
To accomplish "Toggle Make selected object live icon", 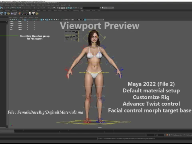I will click(20, 8).
